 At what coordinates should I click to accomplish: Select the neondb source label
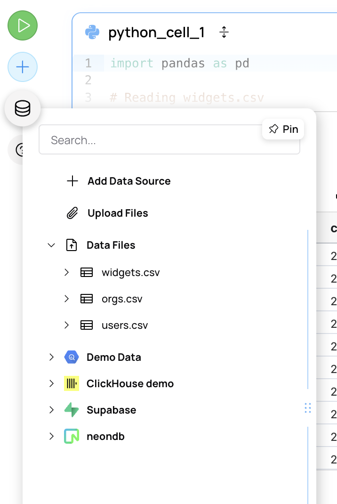point(105,437)
